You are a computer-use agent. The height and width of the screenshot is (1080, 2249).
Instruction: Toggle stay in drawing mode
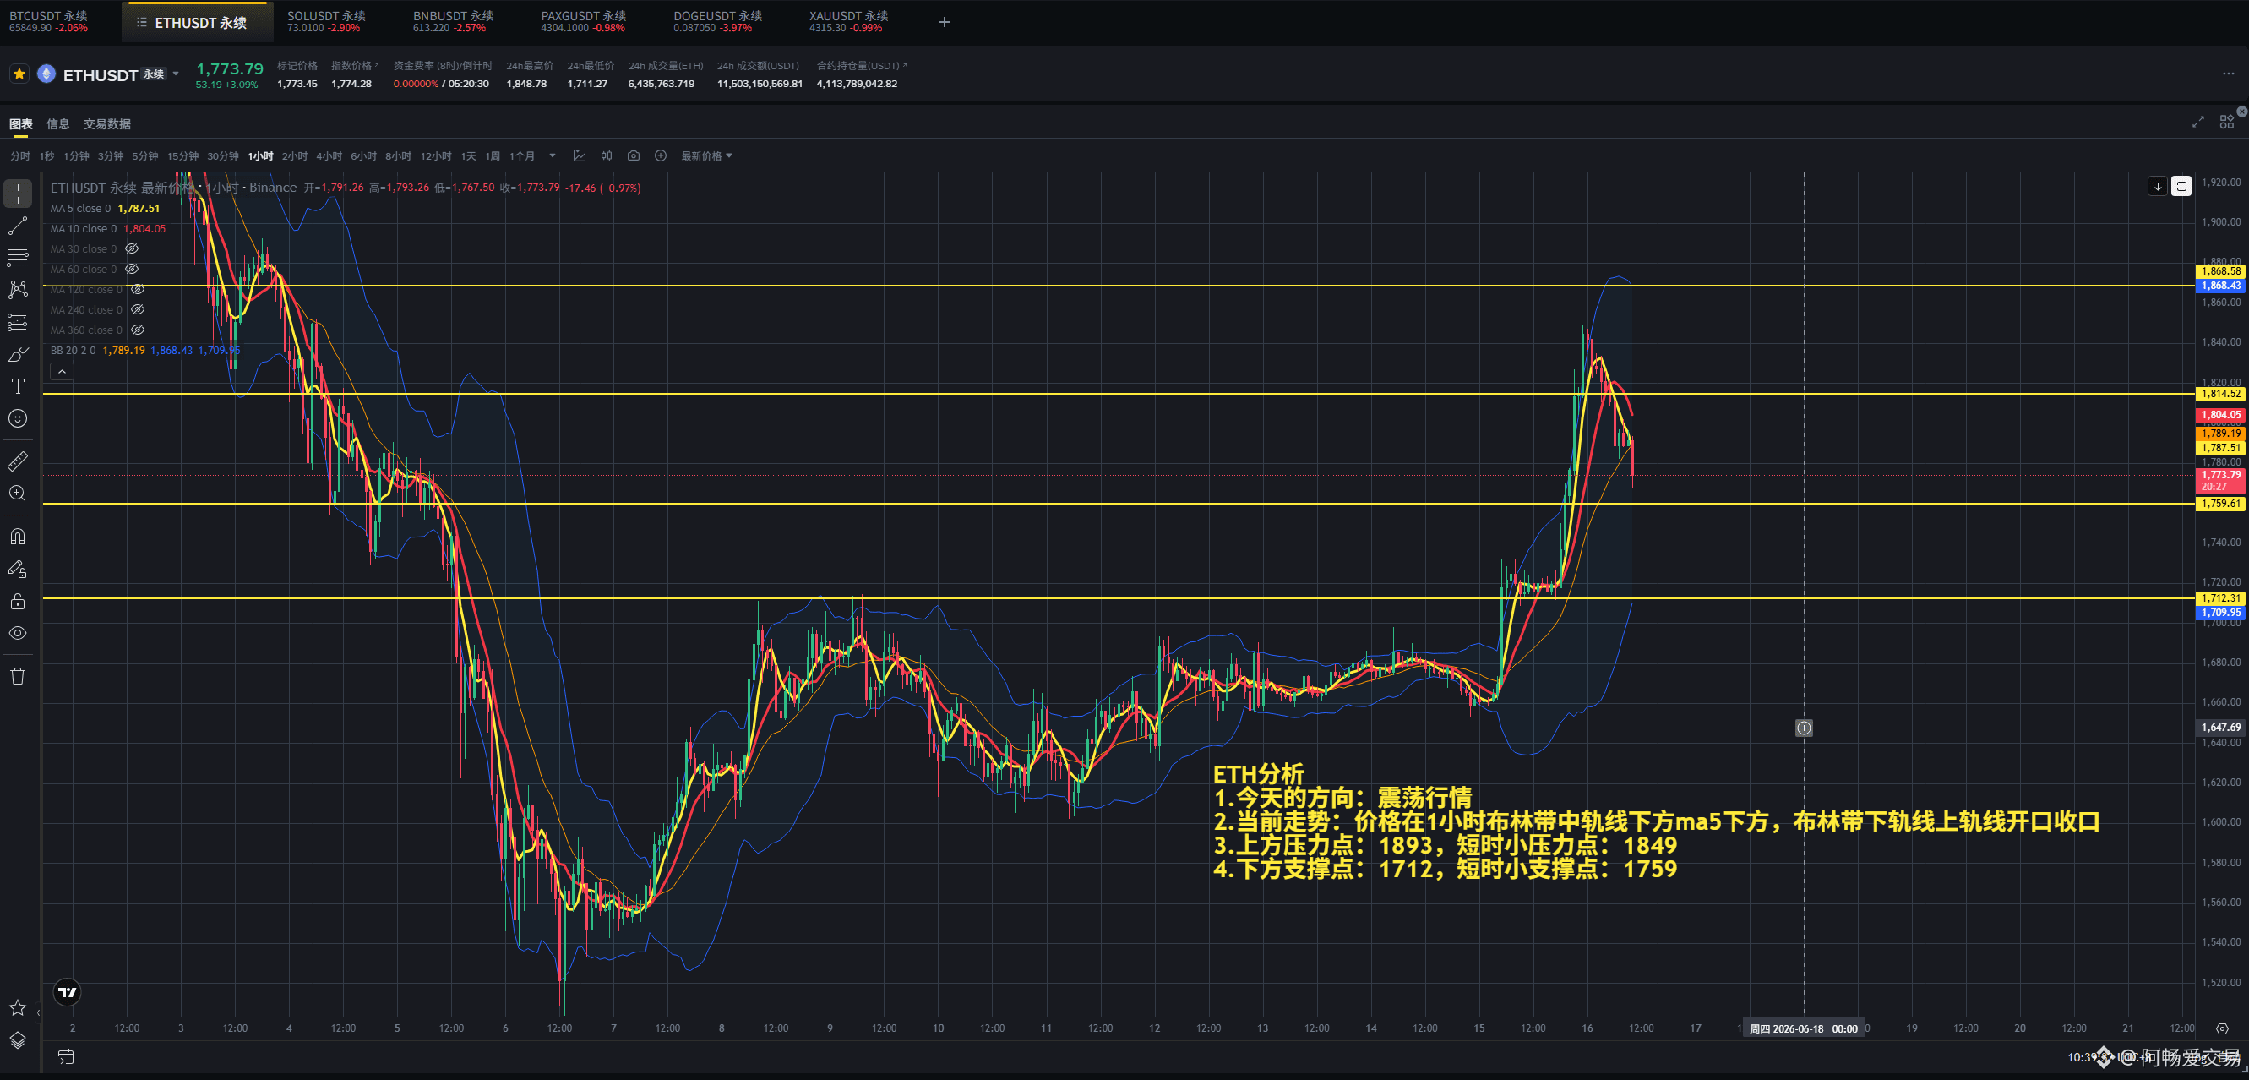18,569
